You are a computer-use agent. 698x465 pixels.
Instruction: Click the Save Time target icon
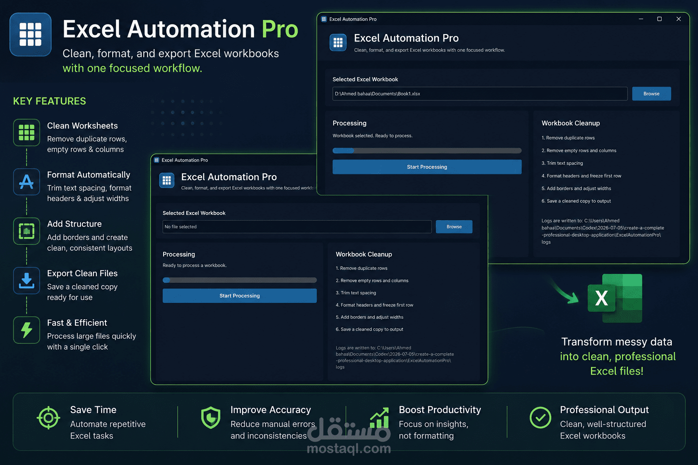pos(48,418)
